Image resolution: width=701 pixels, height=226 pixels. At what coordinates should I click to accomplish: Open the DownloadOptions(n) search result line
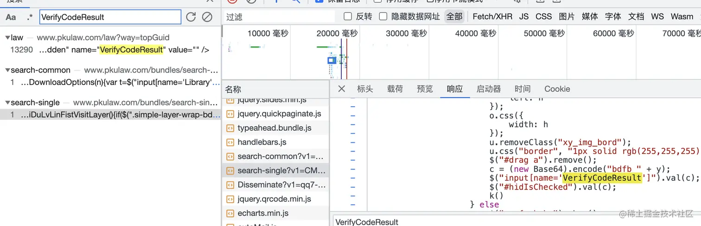pos(110,82)
